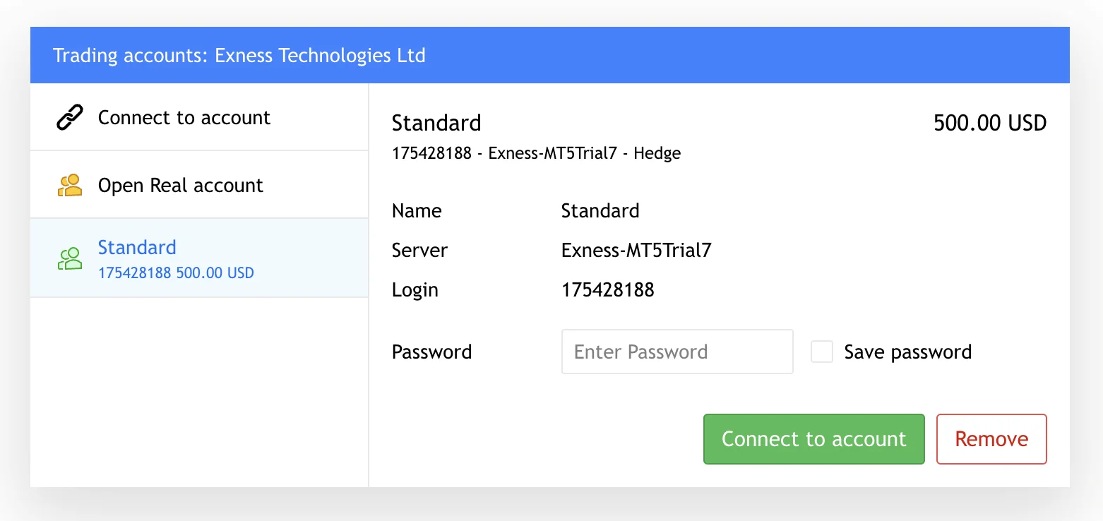Click the Password field label
The image size is (1103, 521).
[x=431, y=352]
